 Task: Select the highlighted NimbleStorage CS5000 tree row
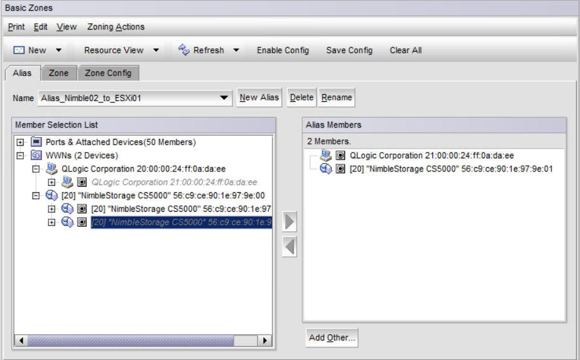181,222
